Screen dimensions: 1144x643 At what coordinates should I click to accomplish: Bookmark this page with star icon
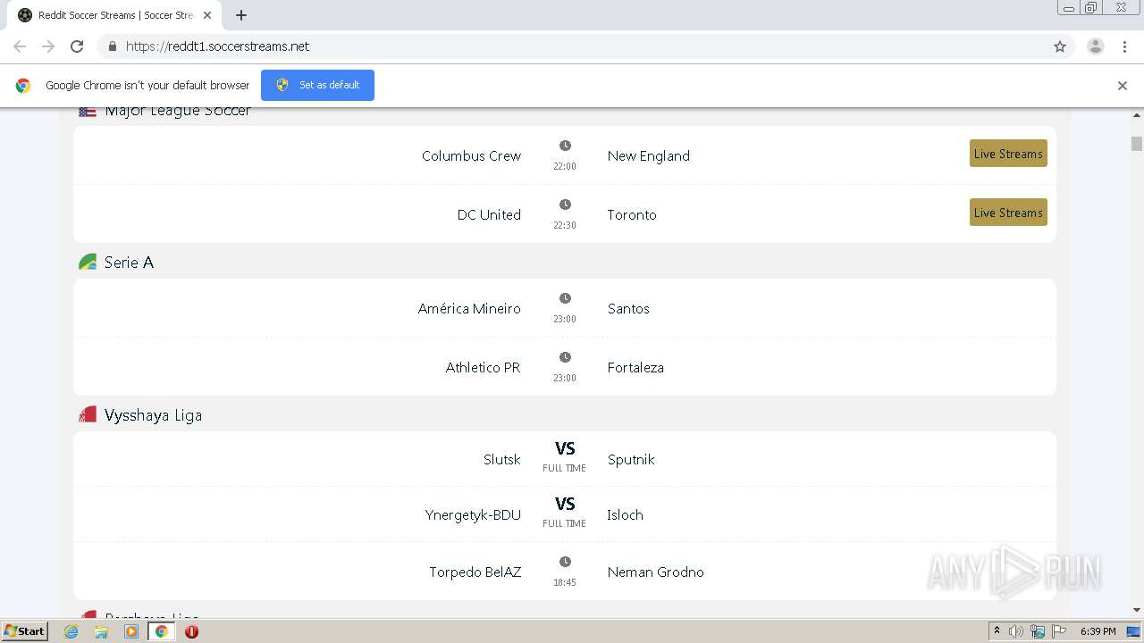pos(1060,46)
